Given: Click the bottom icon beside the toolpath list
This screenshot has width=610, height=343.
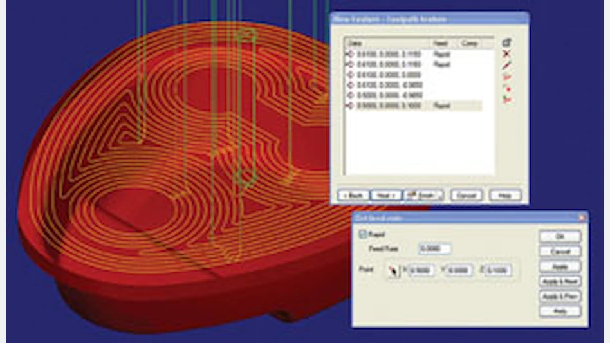Looking at the screenshot, I should point(507,100).
